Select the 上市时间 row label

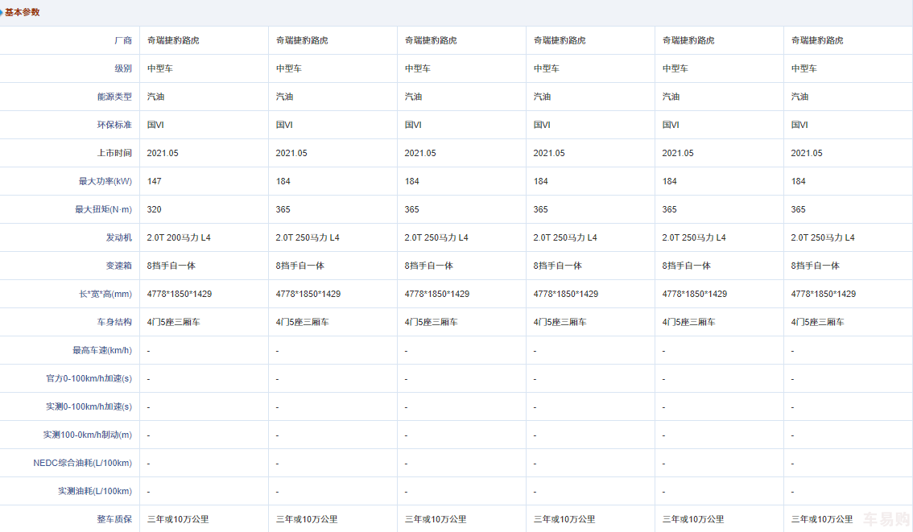114,153
